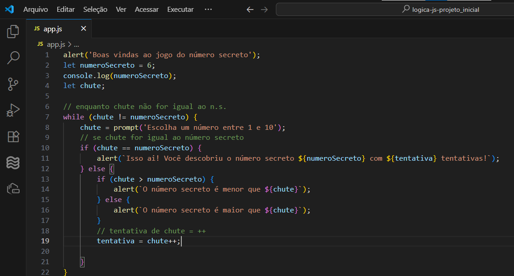The image size is (514, 276).
Task: Click line number 22 in the gutter
Action: tap(45, 272)
